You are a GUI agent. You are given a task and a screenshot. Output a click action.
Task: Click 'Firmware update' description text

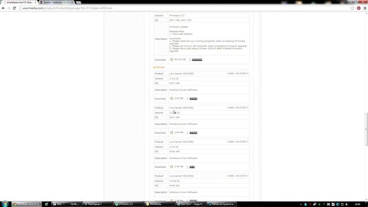pos(178,27)
